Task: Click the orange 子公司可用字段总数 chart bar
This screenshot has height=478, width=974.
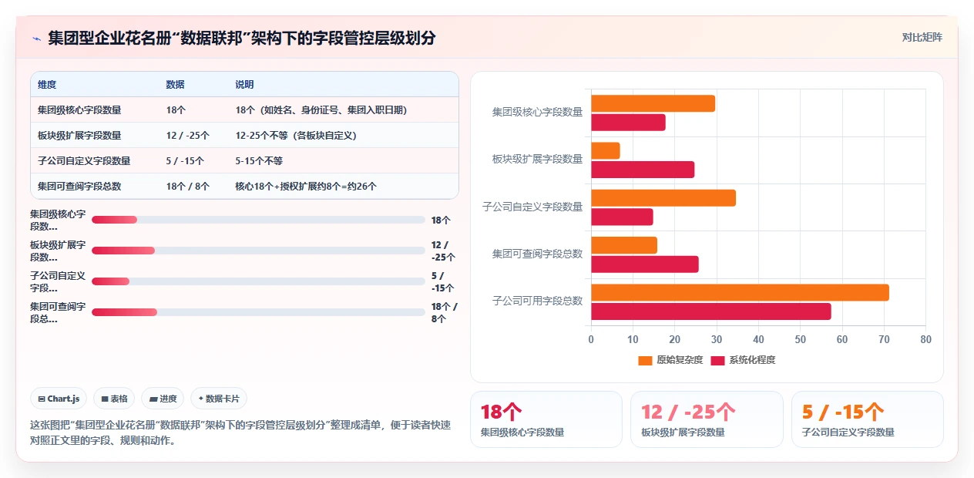Action: pyautogui.click(x=740, y=292)
